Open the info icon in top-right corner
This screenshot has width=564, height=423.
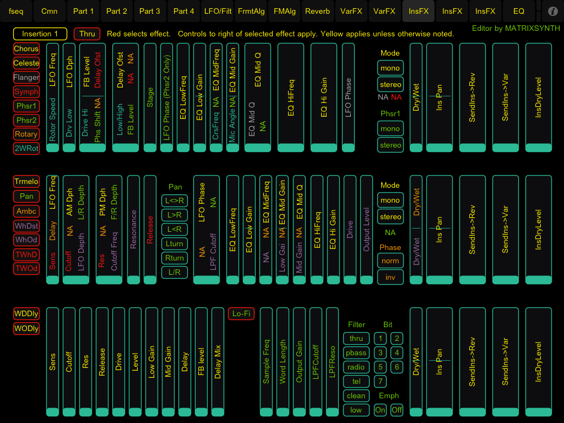[553, 11]
